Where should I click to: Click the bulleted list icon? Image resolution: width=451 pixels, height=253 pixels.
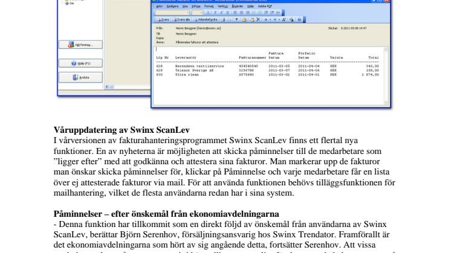click(254, 13)
